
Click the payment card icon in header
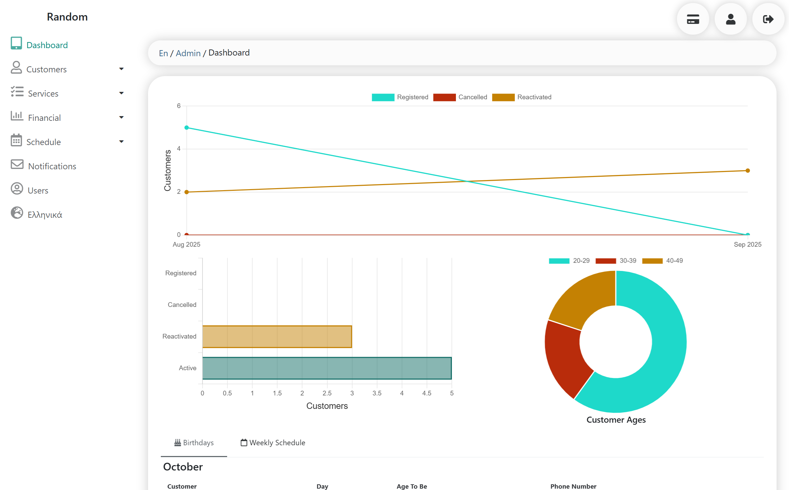pyautogui.click(x=693, y=19)
